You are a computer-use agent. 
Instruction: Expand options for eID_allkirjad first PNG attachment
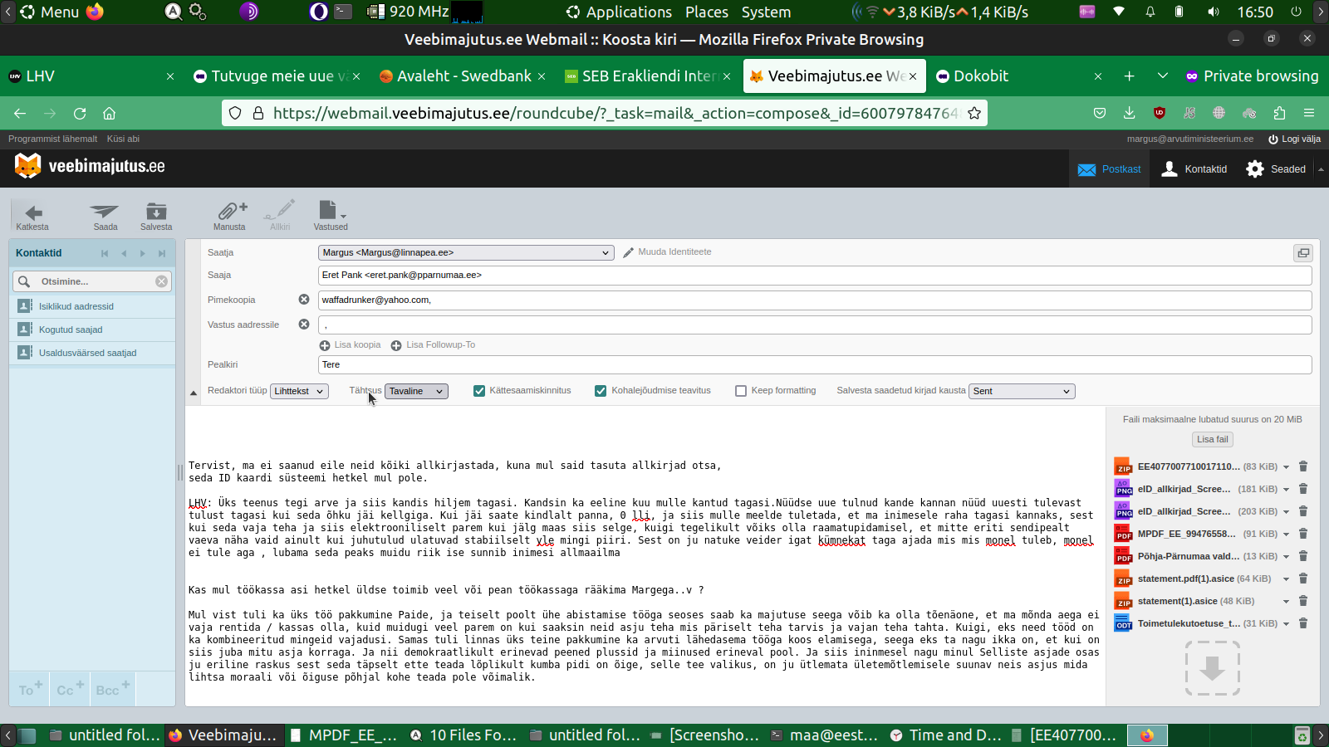[x=1287, y=490]
